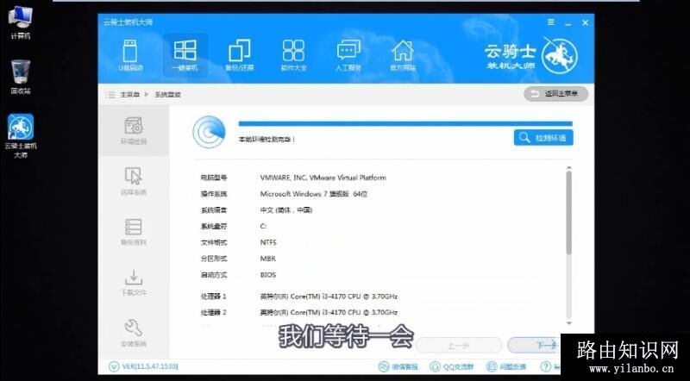Open the 云骑士装机大师 desktop shortcut
Image resolution: width=690 pixels, height=381 pixels.
coord(21,136)
